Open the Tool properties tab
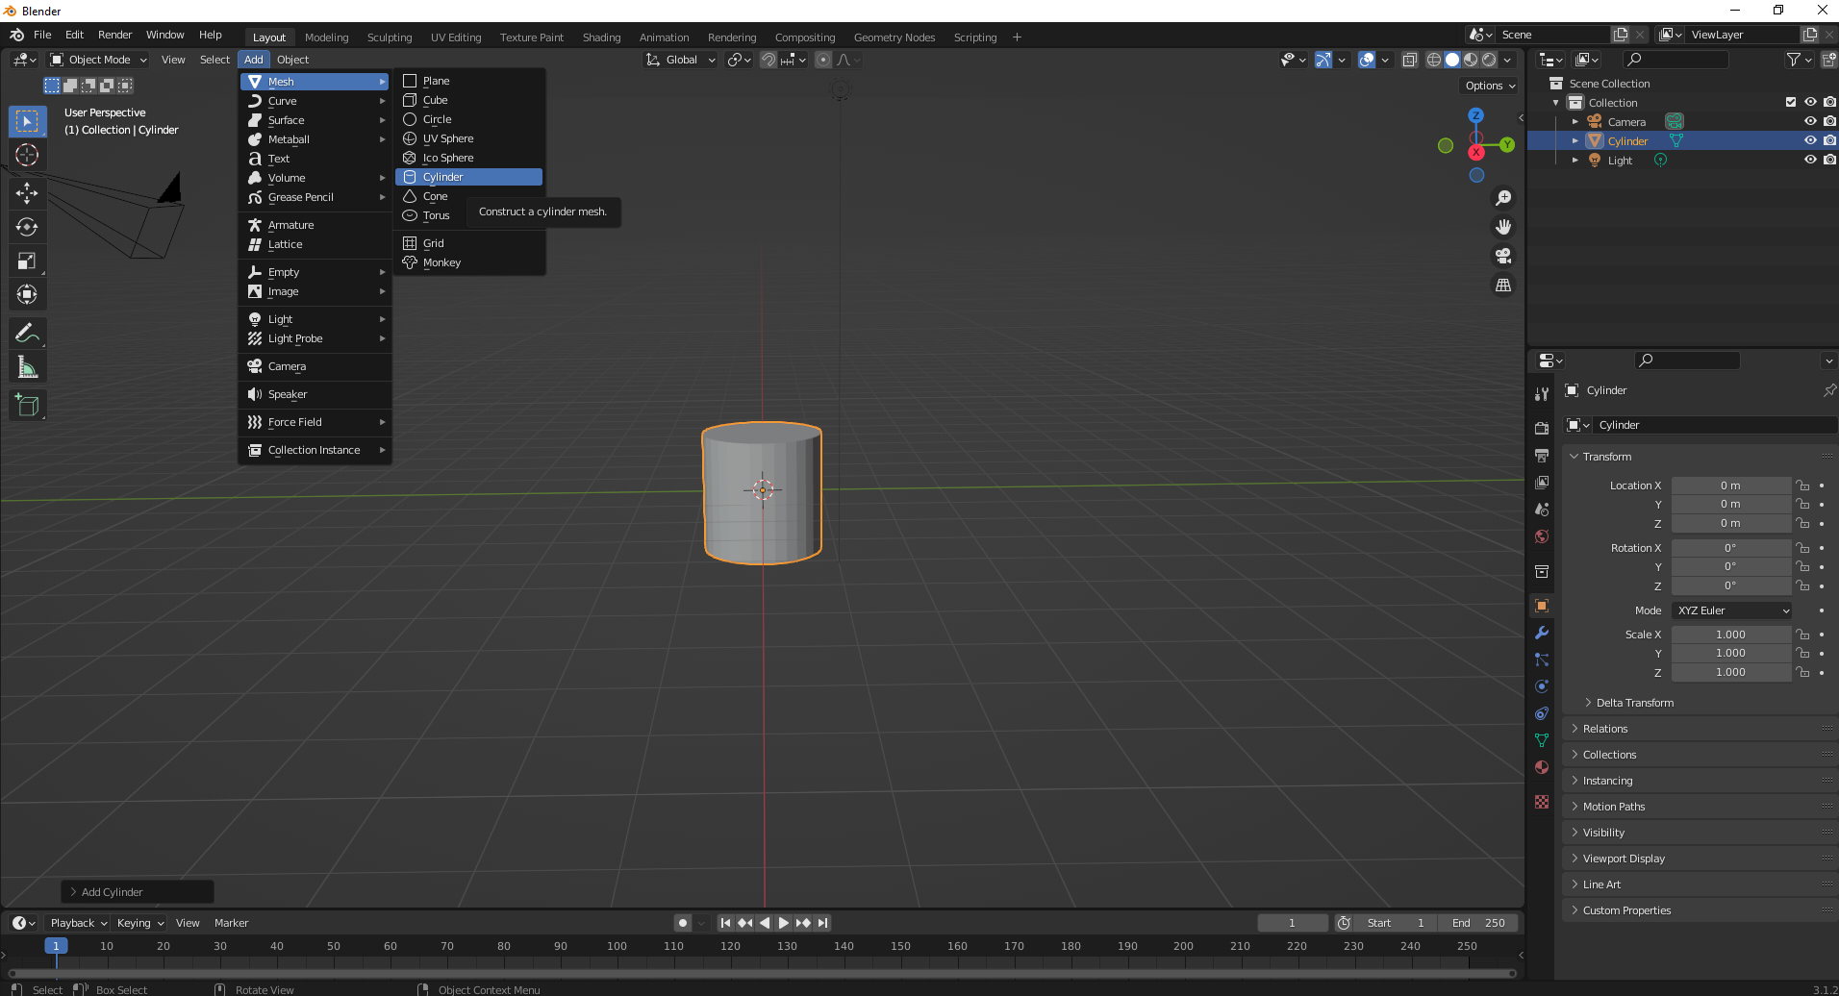 click(x=1542, y=394)
